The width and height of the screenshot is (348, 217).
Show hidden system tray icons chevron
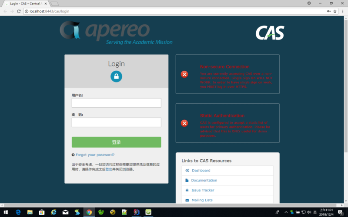tap(286, 212)
